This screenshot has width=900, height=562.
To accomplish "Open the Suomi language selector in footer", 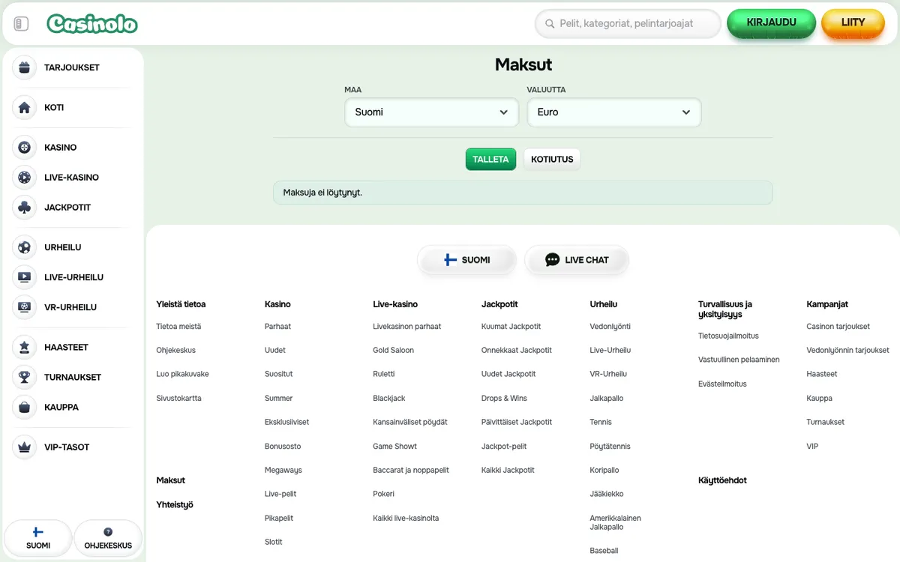I will click(466, 260).
